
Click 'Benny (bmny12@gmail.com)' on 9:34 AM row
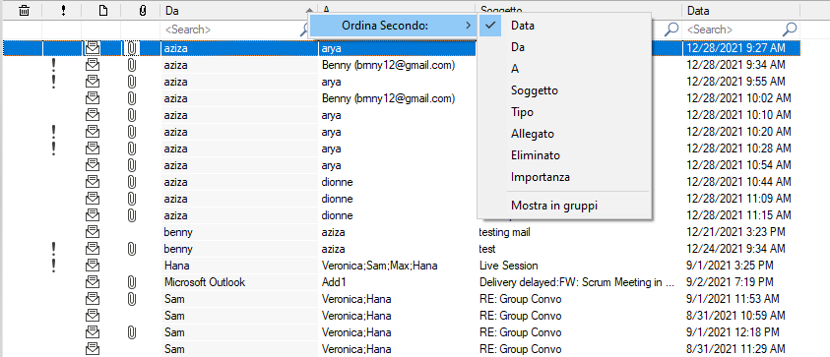click(x=389, y=65)
